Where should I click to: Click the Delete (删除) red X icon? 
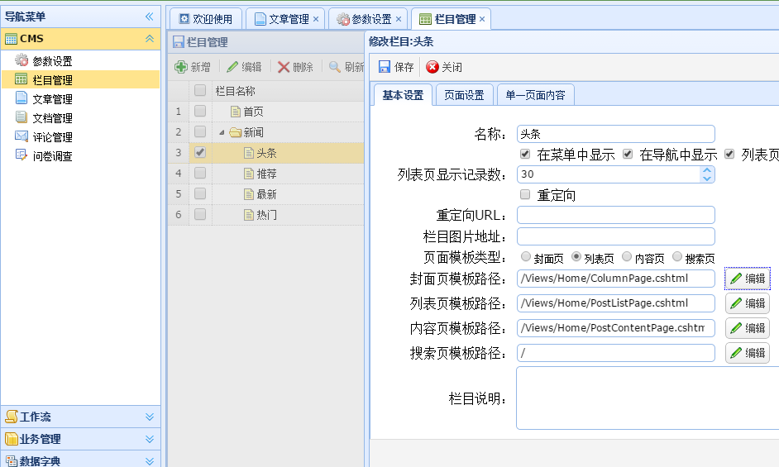[284, 67]
